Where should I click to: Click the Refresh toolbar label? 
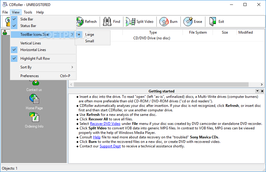[91, 22]
